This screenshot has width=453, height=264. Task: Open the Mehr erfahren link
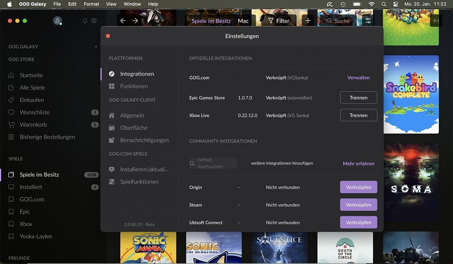click(358, 163)
